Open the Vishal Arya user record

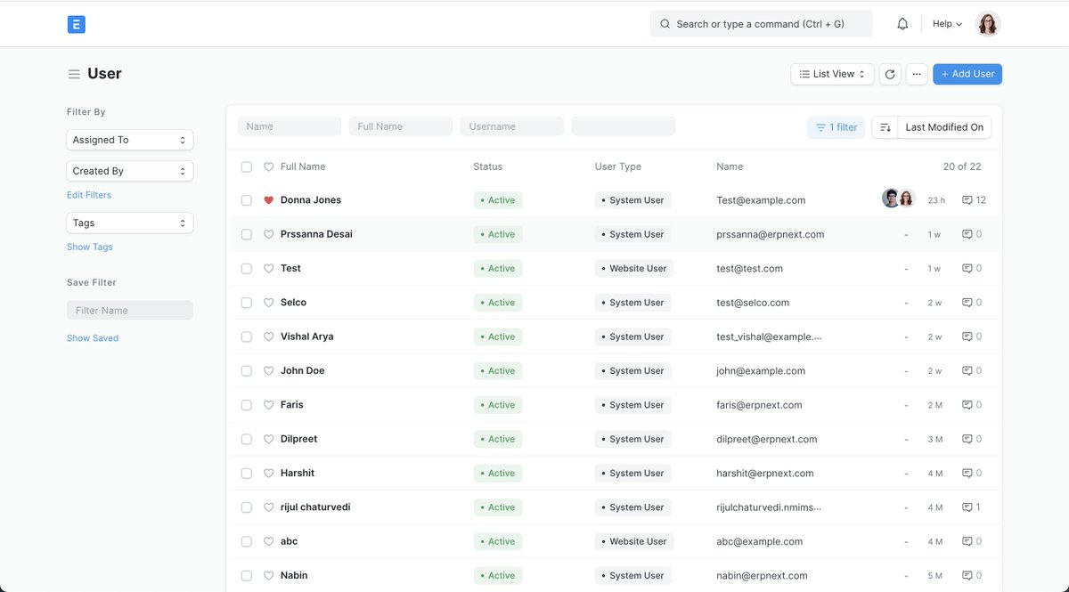[x=307, y=337]
